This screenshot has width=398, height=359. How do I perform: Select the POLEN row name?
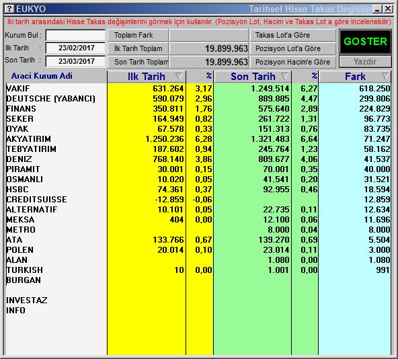(x=19, y=250)
